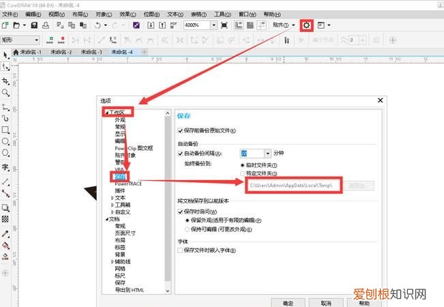Screen dimensions: 444x307
Task: Switch to the 未命名-3 document tab
Action: (x=91, y=52)
